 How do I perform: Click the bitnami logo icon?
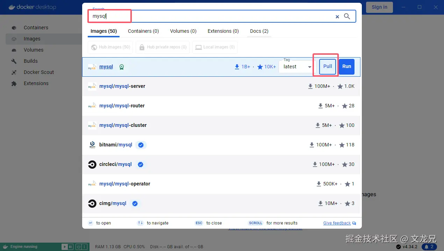(x=92, y=145)
